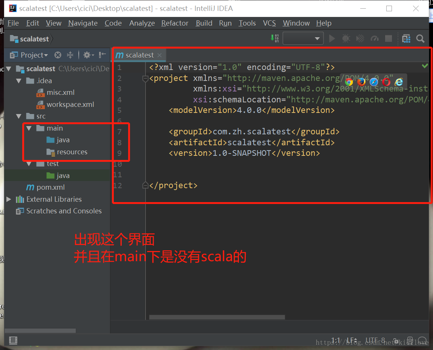Open pom in Chrome browser
This screenshot has height=350, width=433.
[349, 82]
